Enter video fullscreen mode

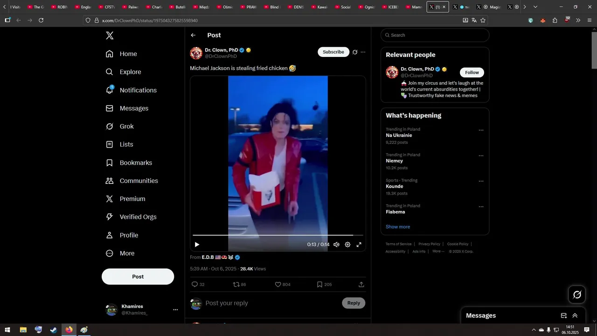point(359,245)
